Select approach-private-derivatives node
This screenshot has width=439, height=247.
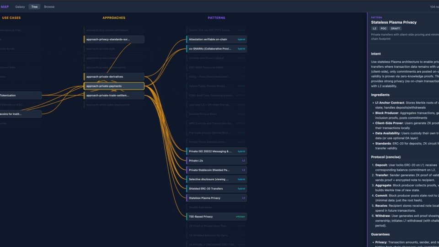114,77
